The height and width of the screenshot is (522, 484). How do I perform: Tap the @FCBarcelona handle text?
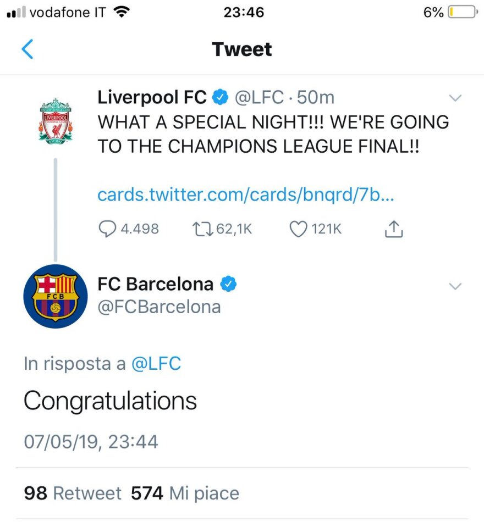tap(158, 307)
